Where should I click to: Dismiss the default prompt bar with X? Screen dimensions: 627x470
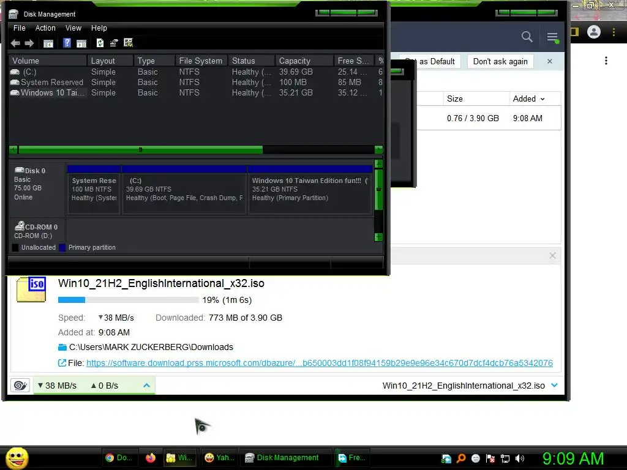(549, 61)
